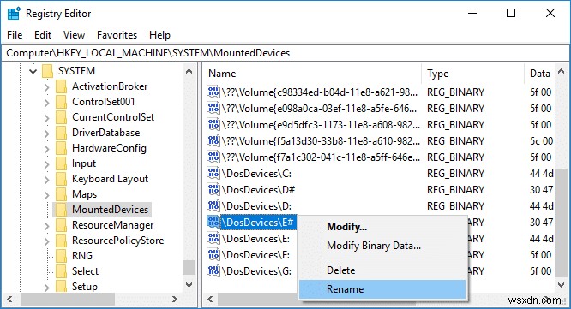Click tree pane scroll-left arrow
The width and height of the screenshot is (571, 309).
(x=9, y=300)
